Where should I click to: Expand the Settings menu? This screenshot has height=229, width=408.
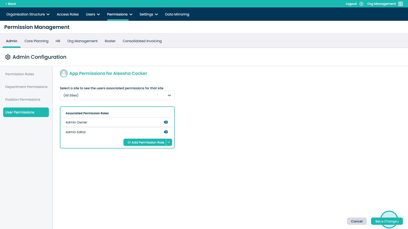pos(149,14)
